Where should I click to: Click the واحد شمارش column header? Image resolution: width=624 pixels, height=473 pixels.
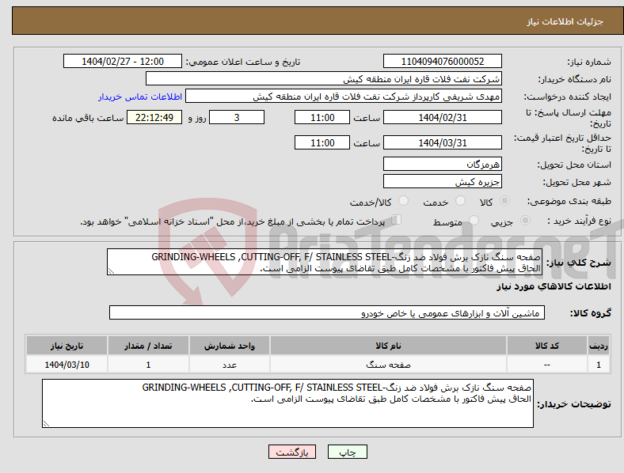click(230, 346)
